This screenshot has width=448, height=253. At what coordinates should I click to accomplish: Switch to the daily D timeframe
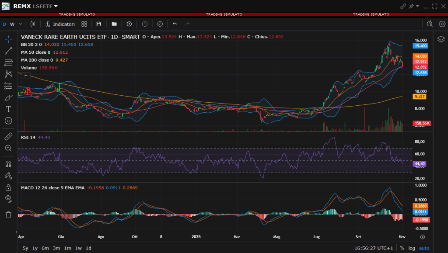(x=4, y=24)
